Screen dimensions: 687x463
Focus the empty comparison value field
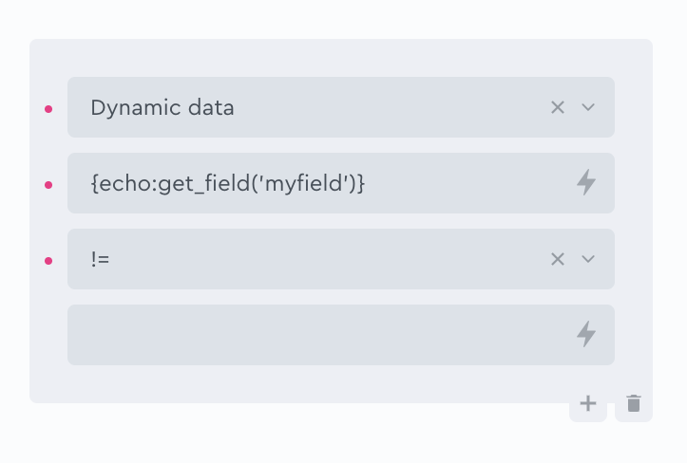tap(320, 335)
